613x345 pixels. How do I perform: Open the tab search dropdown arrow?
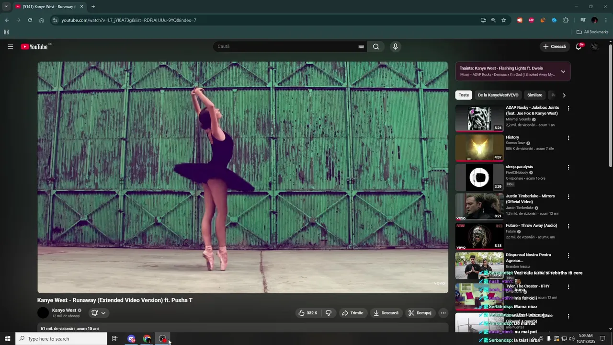[x=6, y=7]
